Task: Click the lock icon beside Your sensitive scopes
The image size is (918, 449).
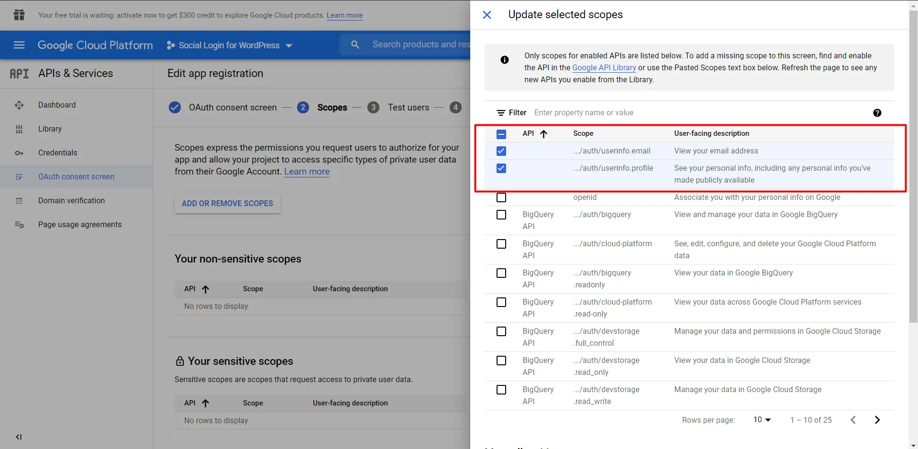Action: coord(180,361)
